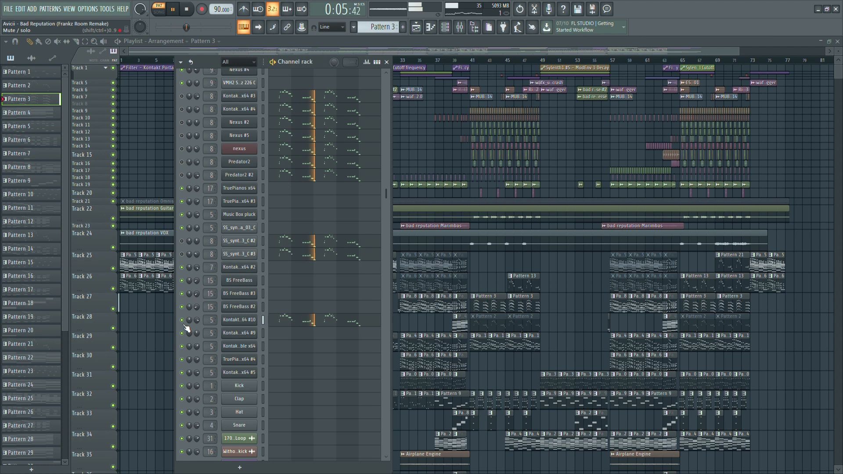Click the one-click audio recording microphone icon
Screen dimensions: 843x474
pyautogui.click(x=549, y=9)
